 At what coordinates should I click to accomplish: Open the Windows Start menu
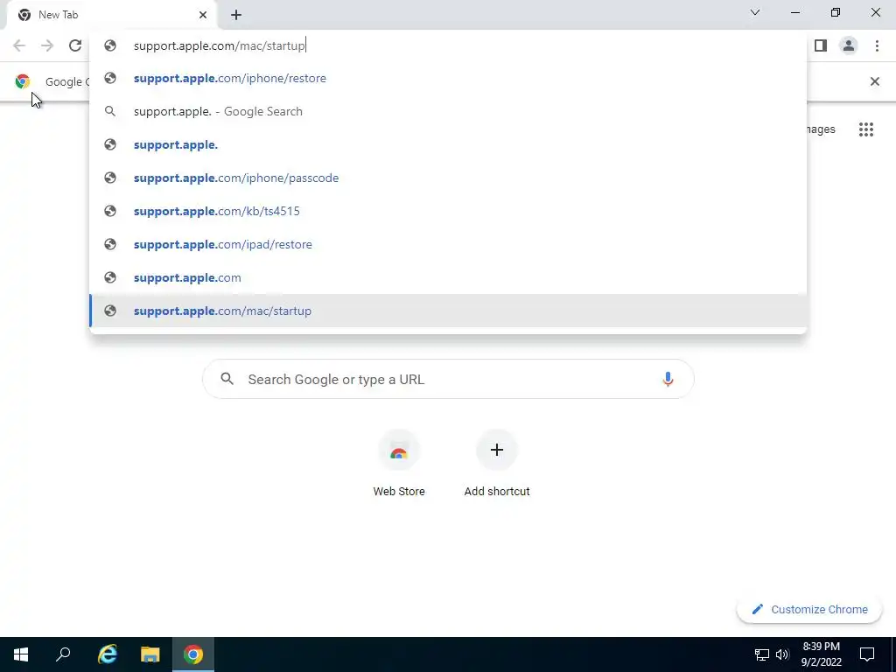[21, 654]
